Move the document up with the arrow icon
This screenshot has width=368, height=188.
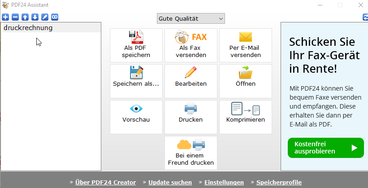coord(25,17)
